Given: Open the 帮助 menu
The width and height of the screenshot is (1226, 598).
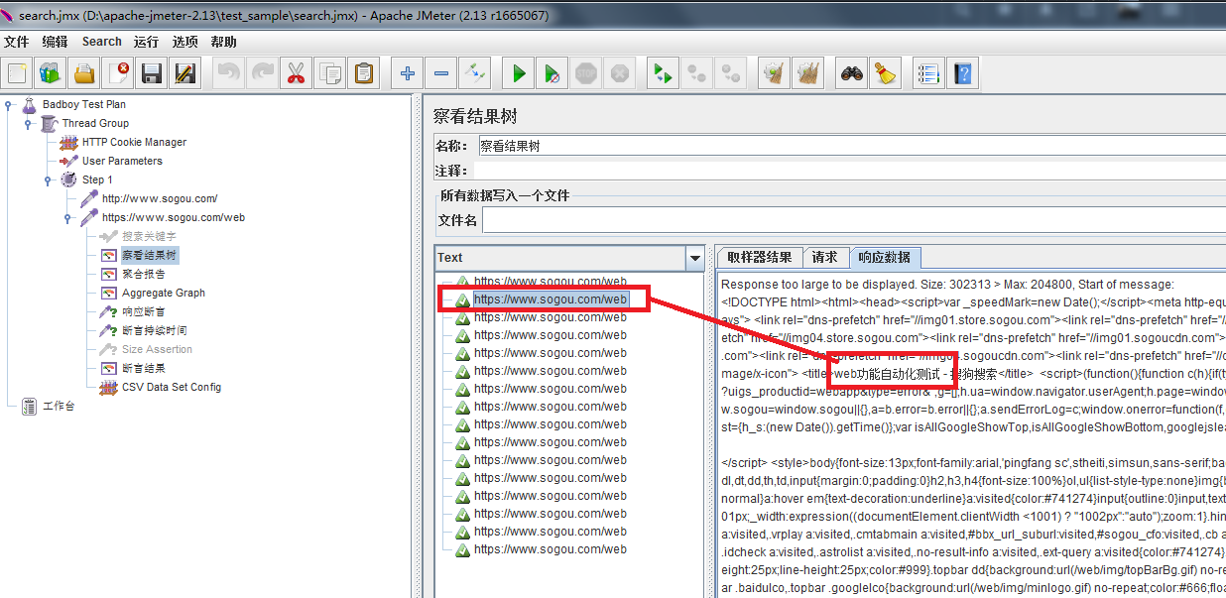Looking at the screenshot, I should coord(224,42).
